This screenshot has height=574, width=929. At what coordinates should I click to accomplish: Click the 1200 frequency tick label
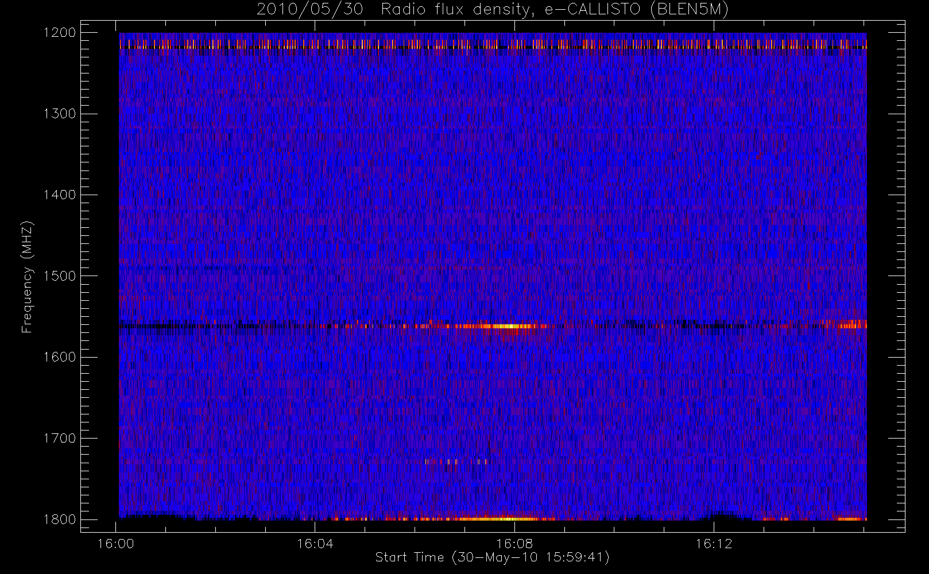click(x=60, y=33)
